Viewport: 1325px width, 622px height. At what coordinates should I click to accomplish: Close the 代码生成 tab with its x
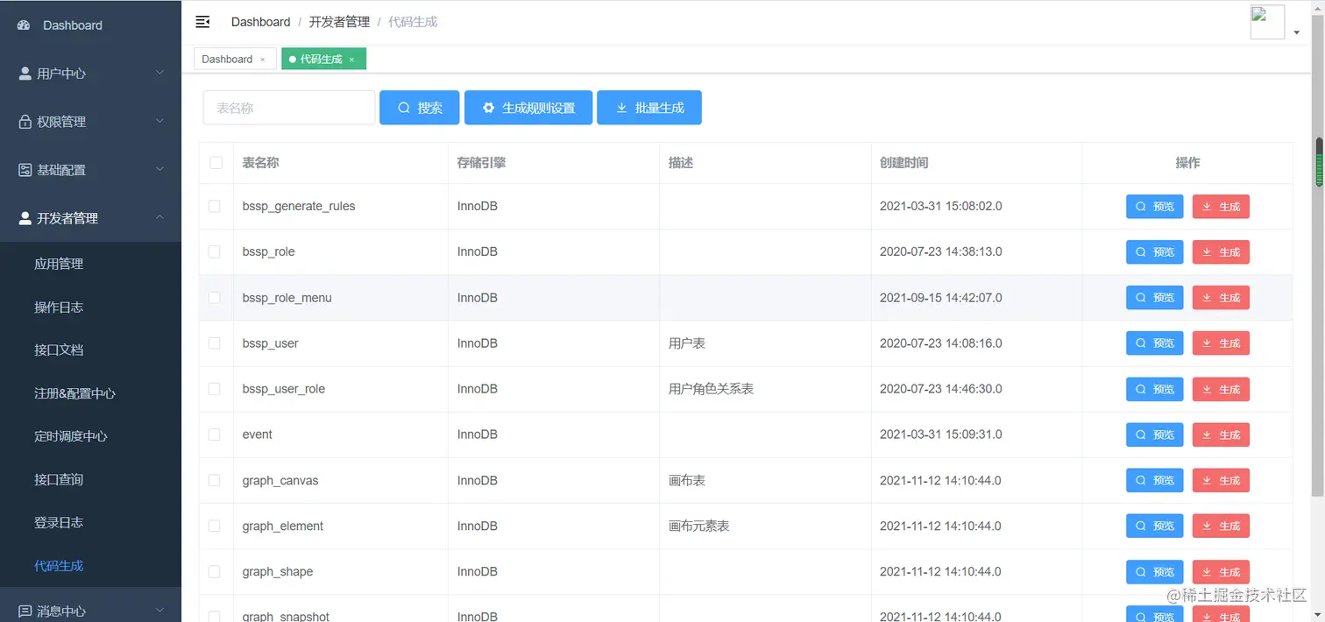coord(351,60)
